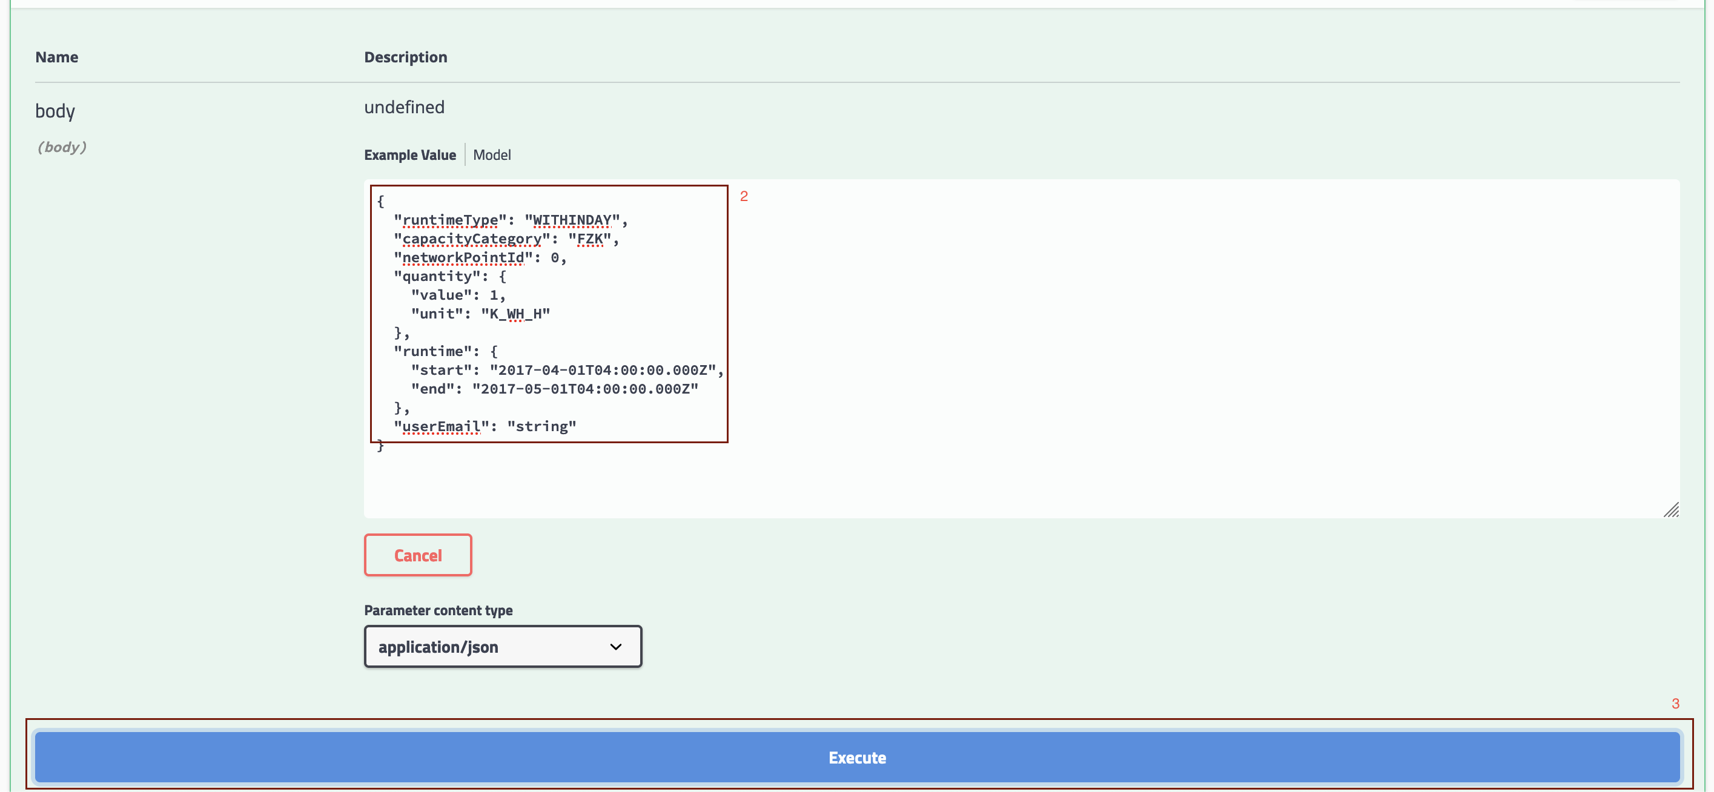This screenshot has height=792, width=1714.
Task: Place cursor on the userEmail string line
Action: [x=485, y=426]
